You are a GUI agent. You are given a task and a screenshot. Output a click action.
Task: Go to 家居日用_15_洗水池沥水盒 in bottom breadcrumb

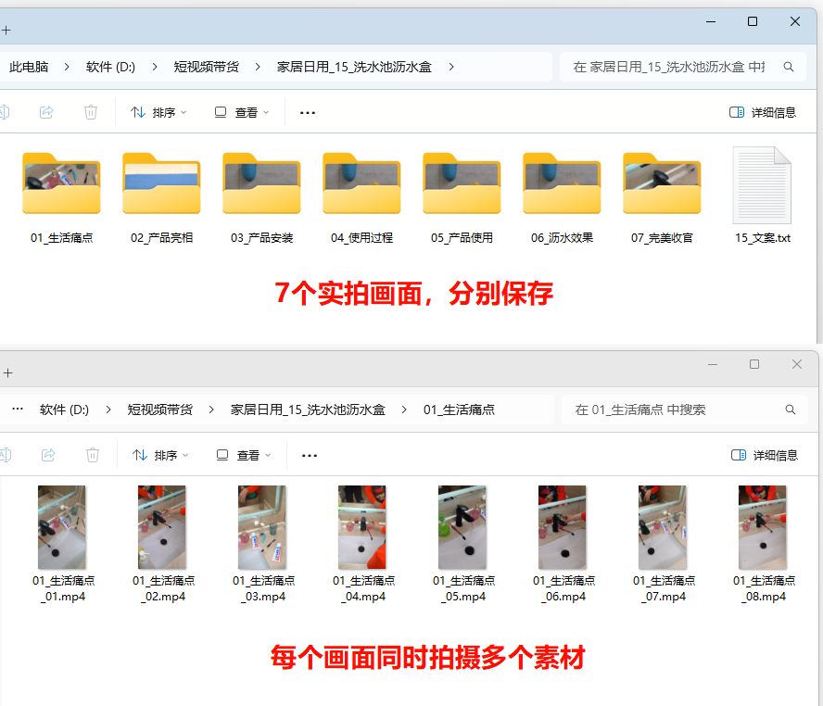tap(308, 410)
